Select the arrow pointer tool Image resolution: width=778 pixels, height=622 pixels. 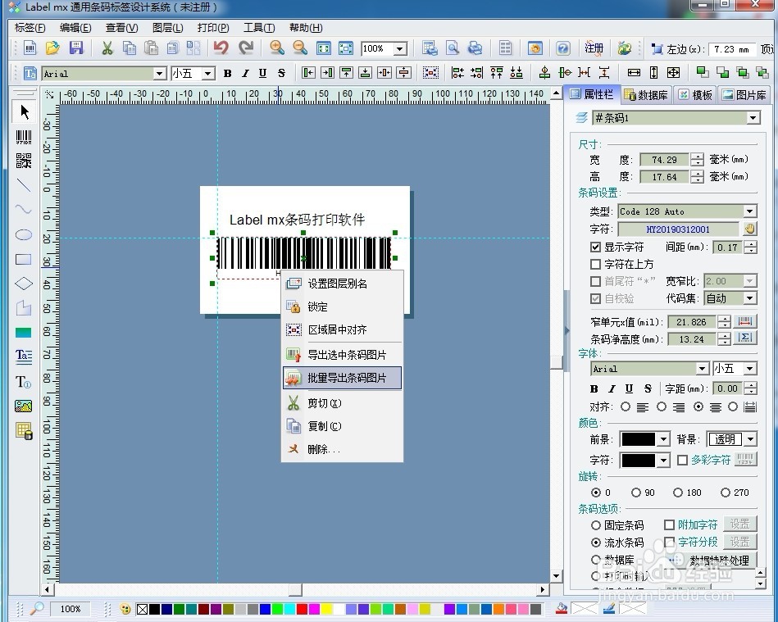[x=24, y=112]
